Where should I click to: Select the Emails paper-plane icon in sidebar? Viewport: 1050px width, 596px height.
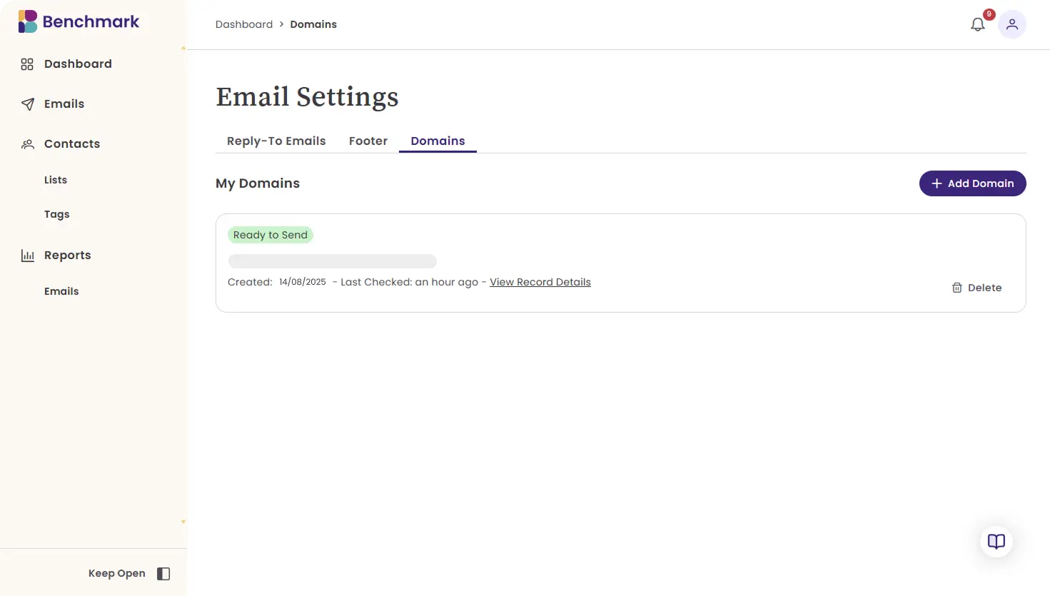pyautogui.click(x=27, y=103)
